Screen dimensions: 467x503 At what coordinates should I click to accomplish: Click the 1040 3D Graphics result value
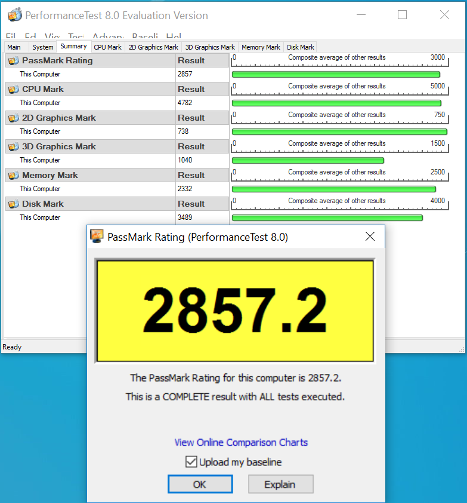pyautogui.click(x=185, y=160)
